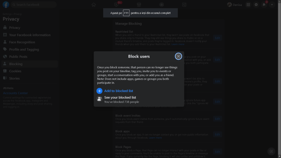
Task: Open the Home feed icon
Action: click(94, 5)
